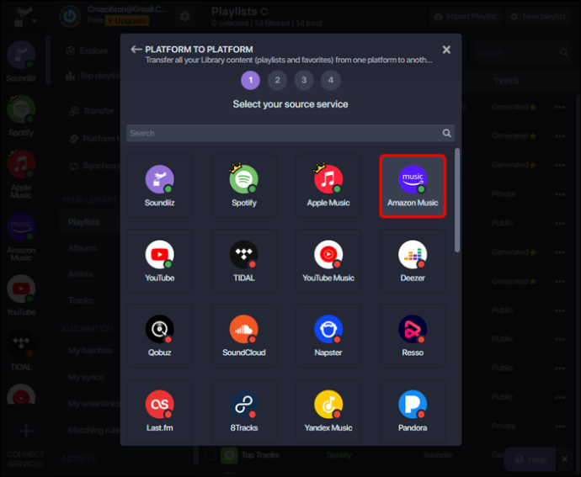Choose Pandora as source service
This screenshot has height=477, width=581.
point(413,411)
